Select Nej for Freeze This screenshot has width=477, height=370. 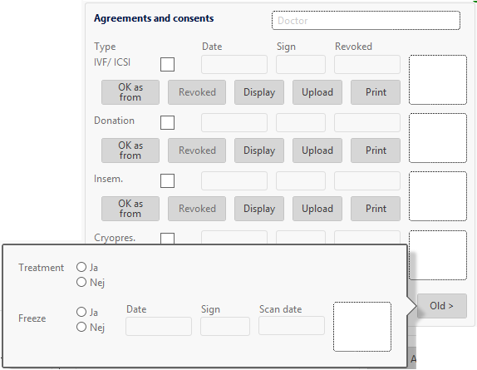[81, 327]
